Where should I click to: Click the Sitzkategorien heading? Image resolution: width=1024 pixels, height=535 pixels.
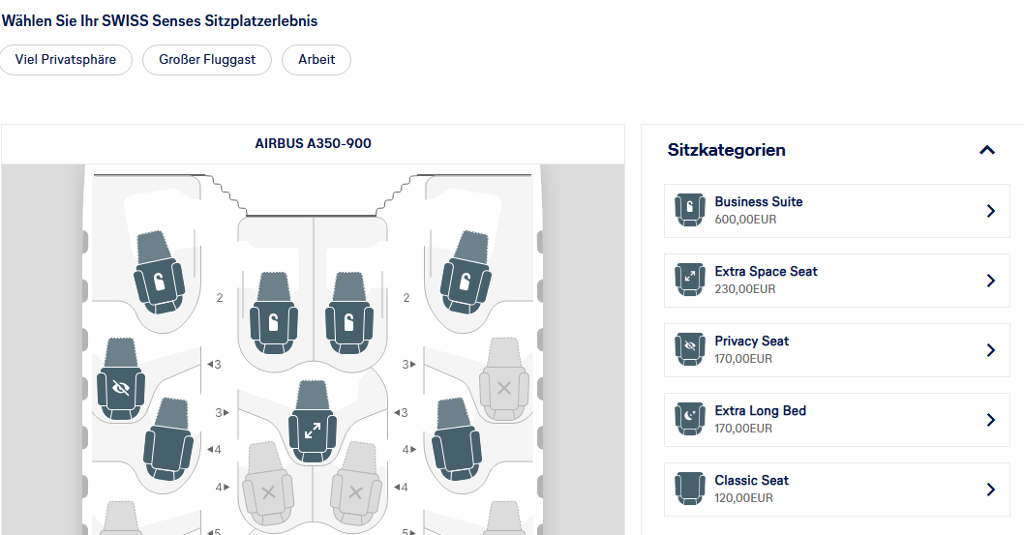click(x=726, y=150)
